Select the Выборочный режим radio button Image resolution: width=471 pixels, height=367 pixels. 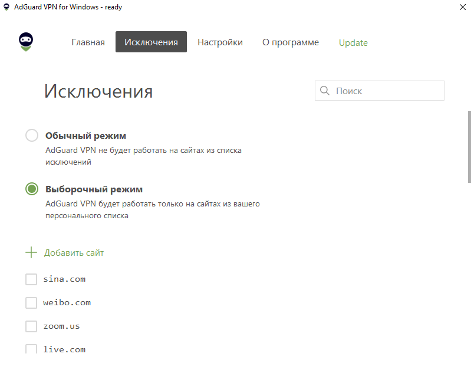[x=32, y=189]
